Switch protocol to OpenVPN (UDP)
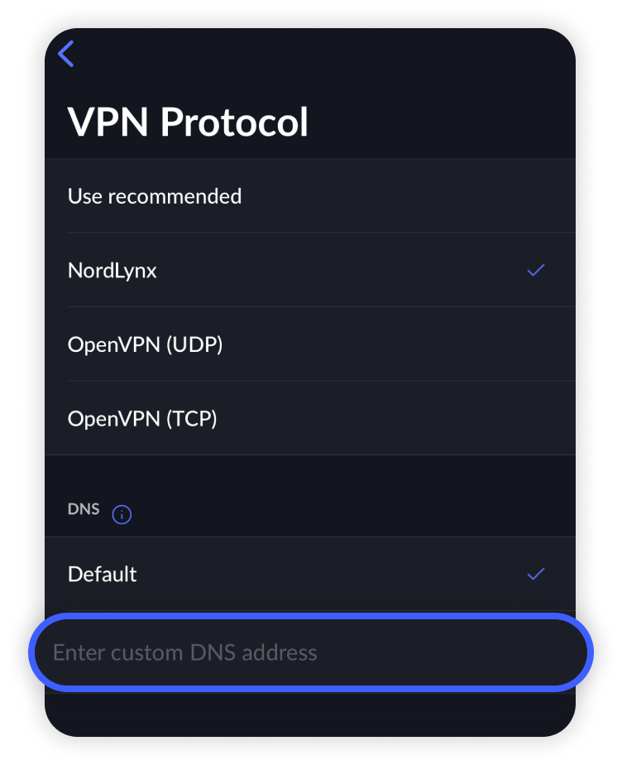The image size is (622, 765). (146, 344)
